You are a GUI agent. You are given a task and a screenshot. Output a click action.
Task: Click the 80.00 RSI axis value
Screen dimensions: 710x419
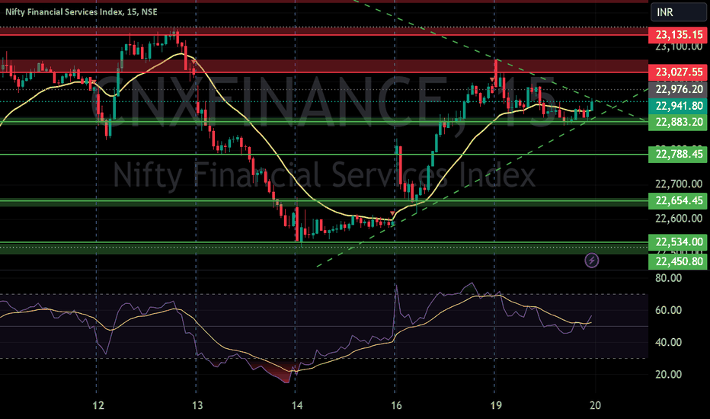[668, 277]
